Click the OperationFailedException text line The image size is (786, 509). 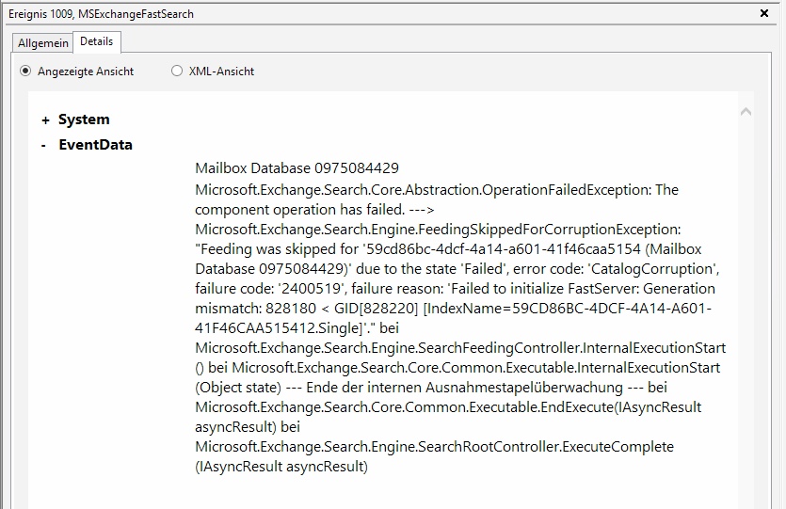pos(437,190)
